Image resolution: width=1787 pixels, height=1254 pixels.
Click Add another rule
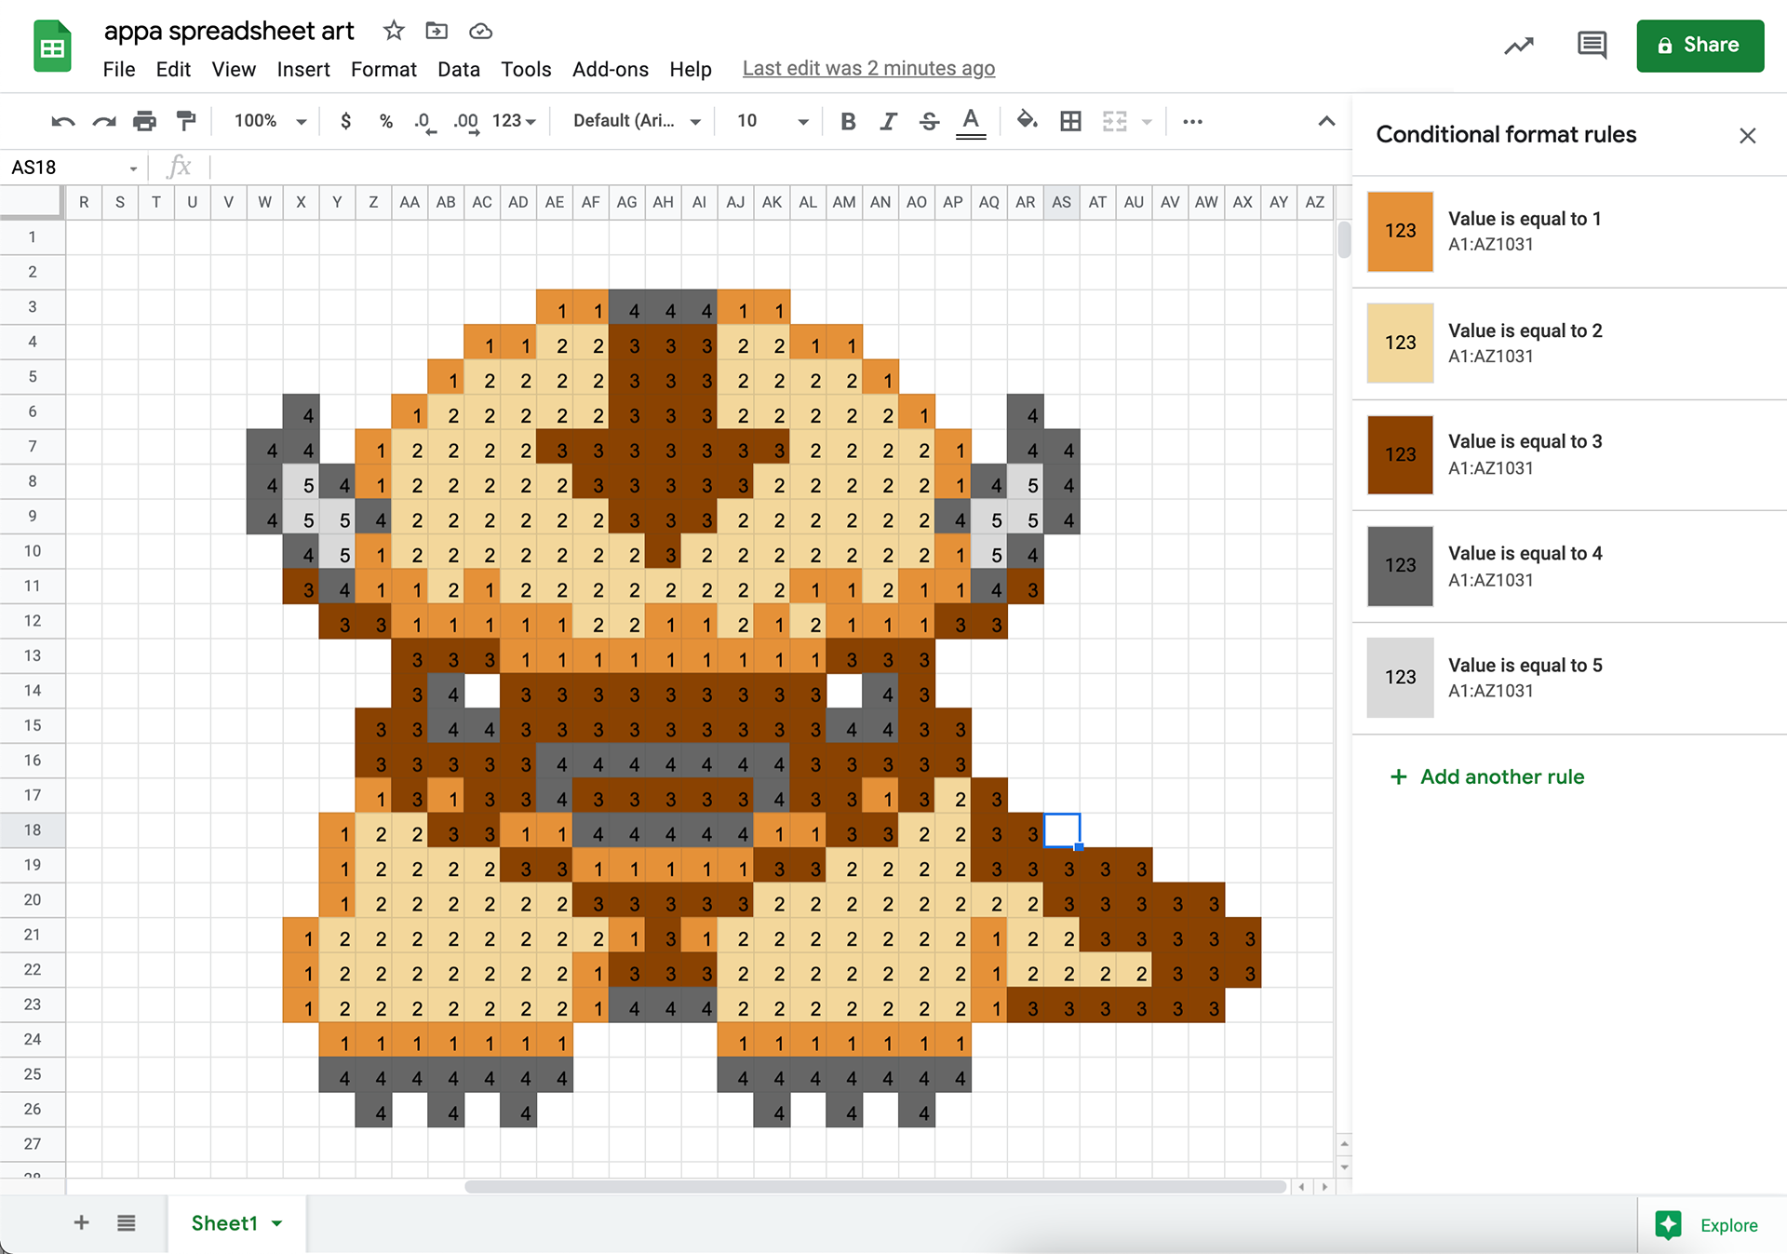pyautogui.click(x=1486, y=776)
